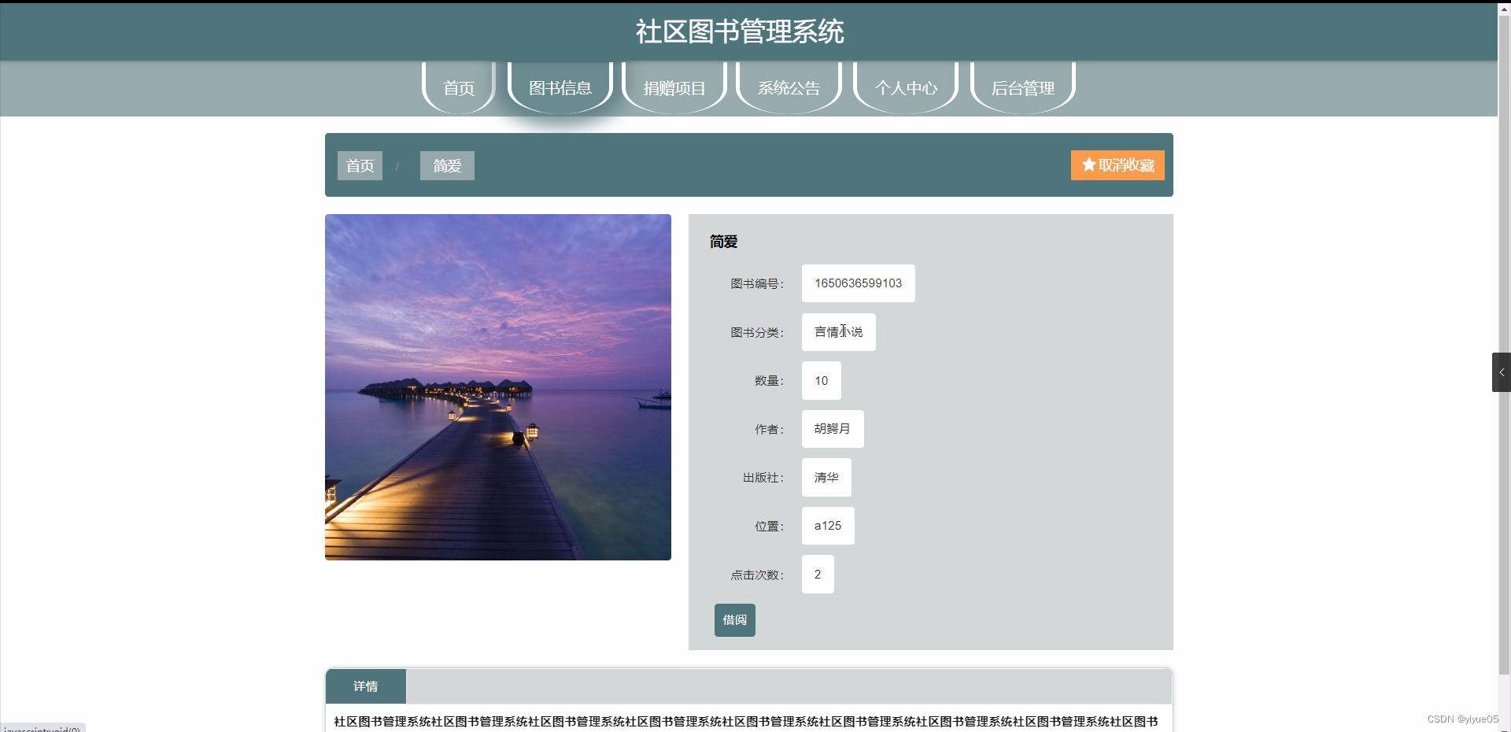Click the 出版社 label

tap(763, 478)
